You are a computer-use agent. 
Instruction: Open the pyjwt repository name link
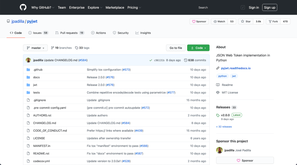tap(32, 21)
